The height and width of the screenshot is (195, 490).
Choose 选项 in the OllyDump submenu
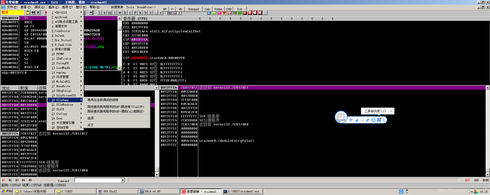pyautogui.click(x=116, y=118)
